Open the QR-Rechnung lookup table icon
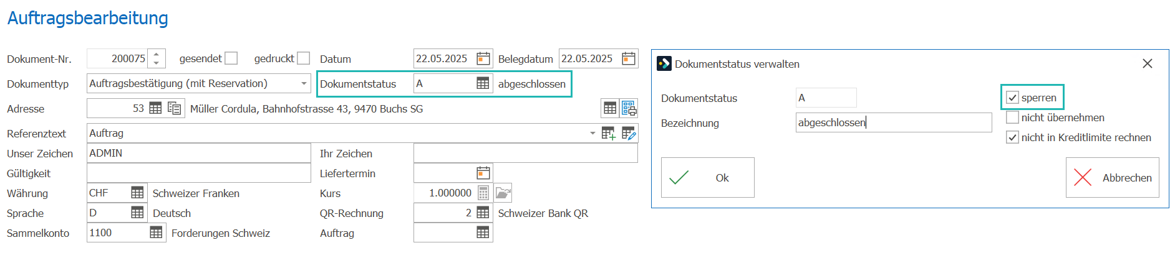The width and height of the screenshot is (1175, 258). pos(483,213)
